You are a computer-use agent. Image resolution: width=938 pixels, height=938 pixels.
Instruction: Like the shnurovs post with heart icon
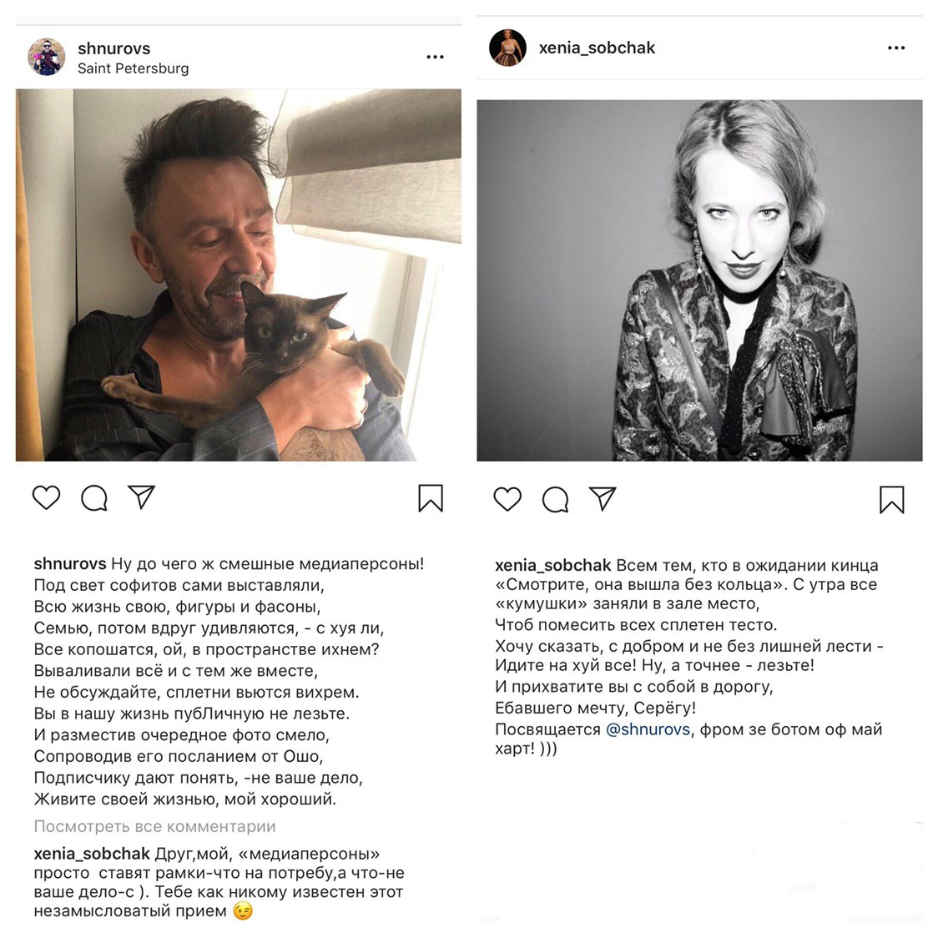tap(46, 497)
